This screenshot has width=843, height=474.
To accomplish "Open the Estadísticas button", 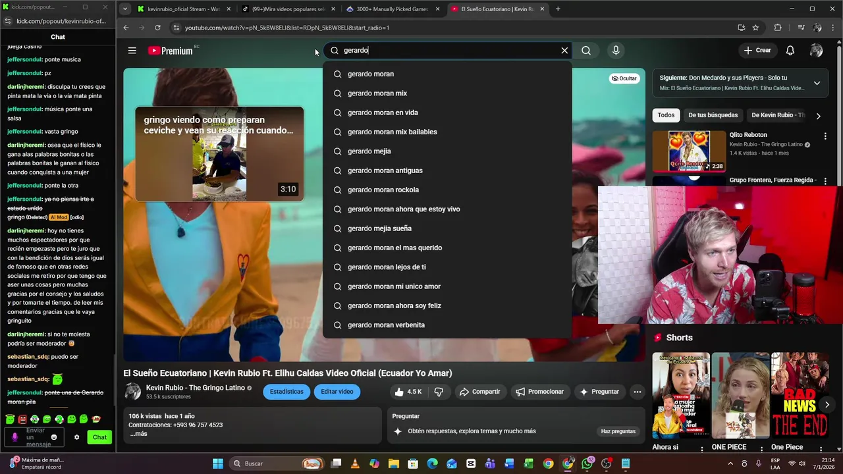I will tap(286, 392).
